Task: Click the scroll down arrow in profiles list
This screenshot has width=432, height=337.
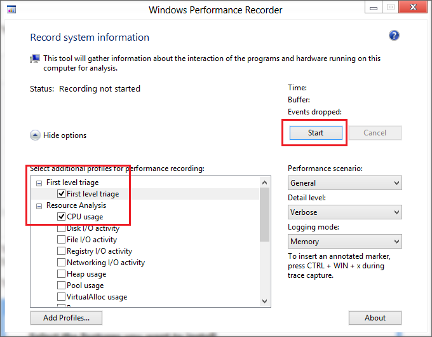Action: 264,301
